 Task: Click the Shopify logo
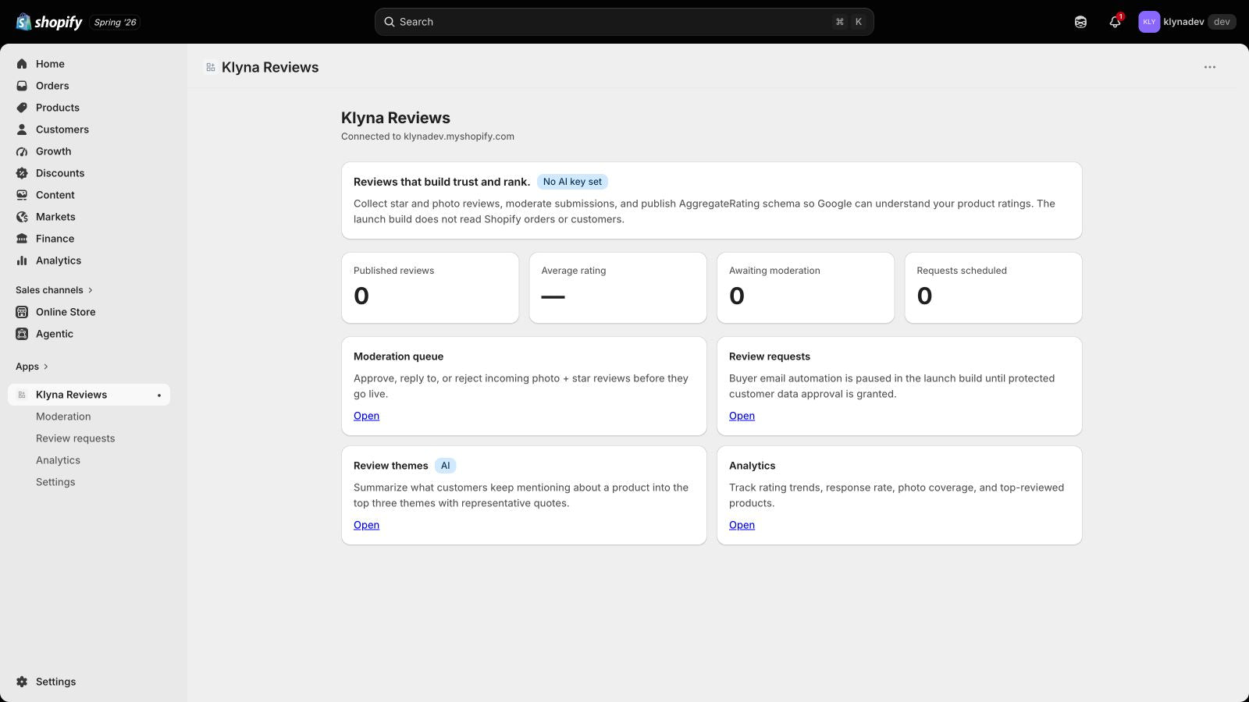click(49, 22)
